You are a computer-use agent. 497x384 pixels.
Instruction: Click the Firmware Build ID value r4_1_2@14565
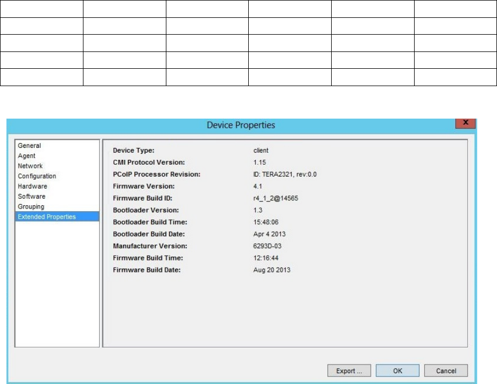272,198
